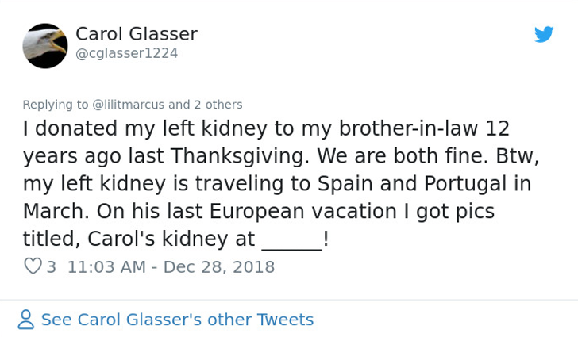See Carol Glasser's other Tweets

coord(177,320)
